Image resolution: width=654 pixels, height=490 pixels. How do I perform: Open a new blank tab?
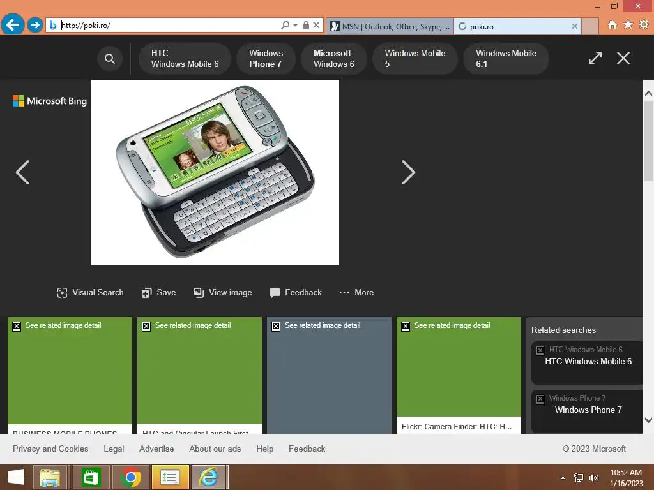(590, 26)
